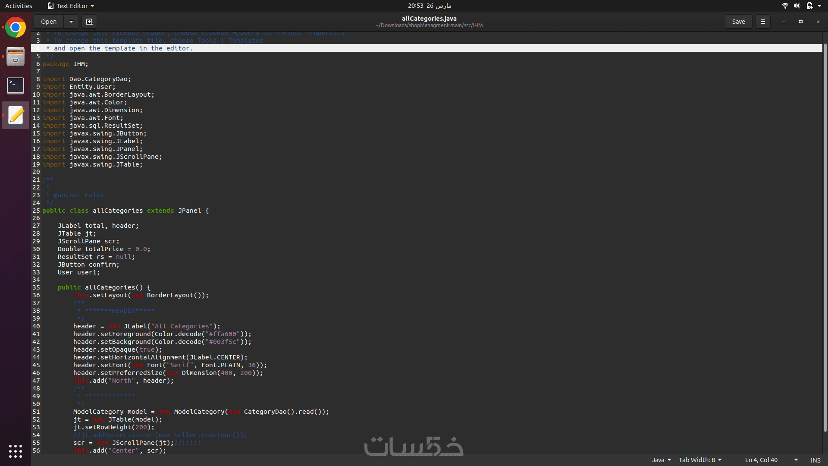Toggle INS insert mode indicator

click(815, 460)
